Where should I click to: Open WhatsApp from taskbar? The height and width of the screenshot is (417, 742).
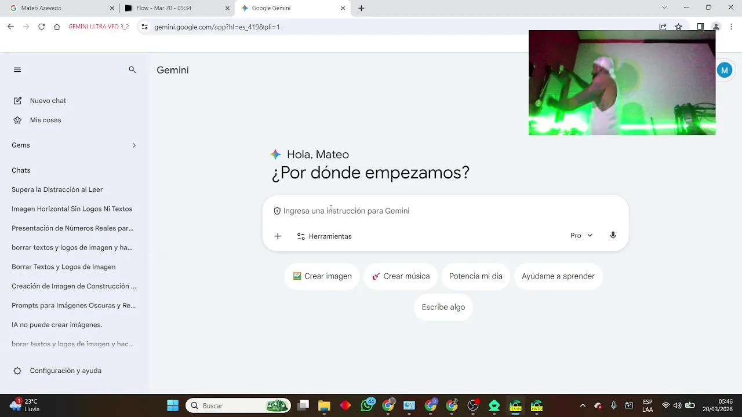click(x=367, y=405)
